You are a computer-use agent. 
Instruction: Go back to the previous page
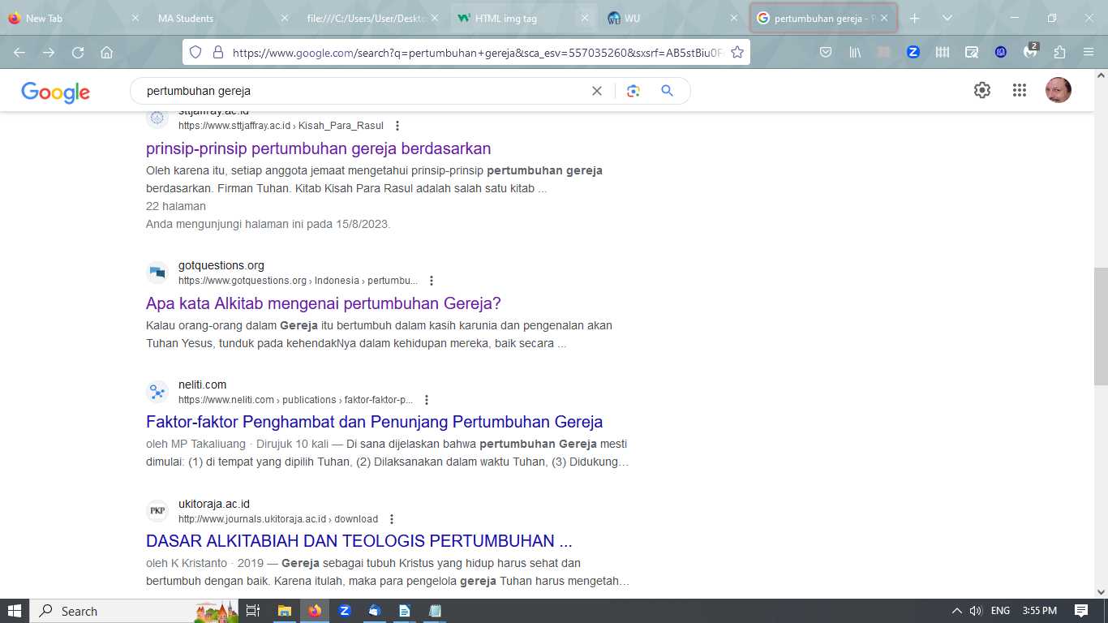pyautogui.click(x=19, y=52)
